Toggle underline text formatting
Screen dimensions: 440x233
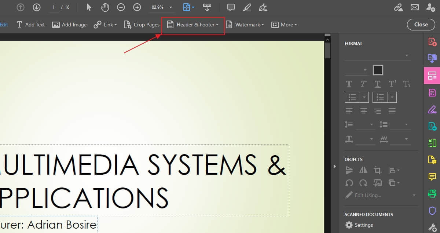[x=378, y=84]
